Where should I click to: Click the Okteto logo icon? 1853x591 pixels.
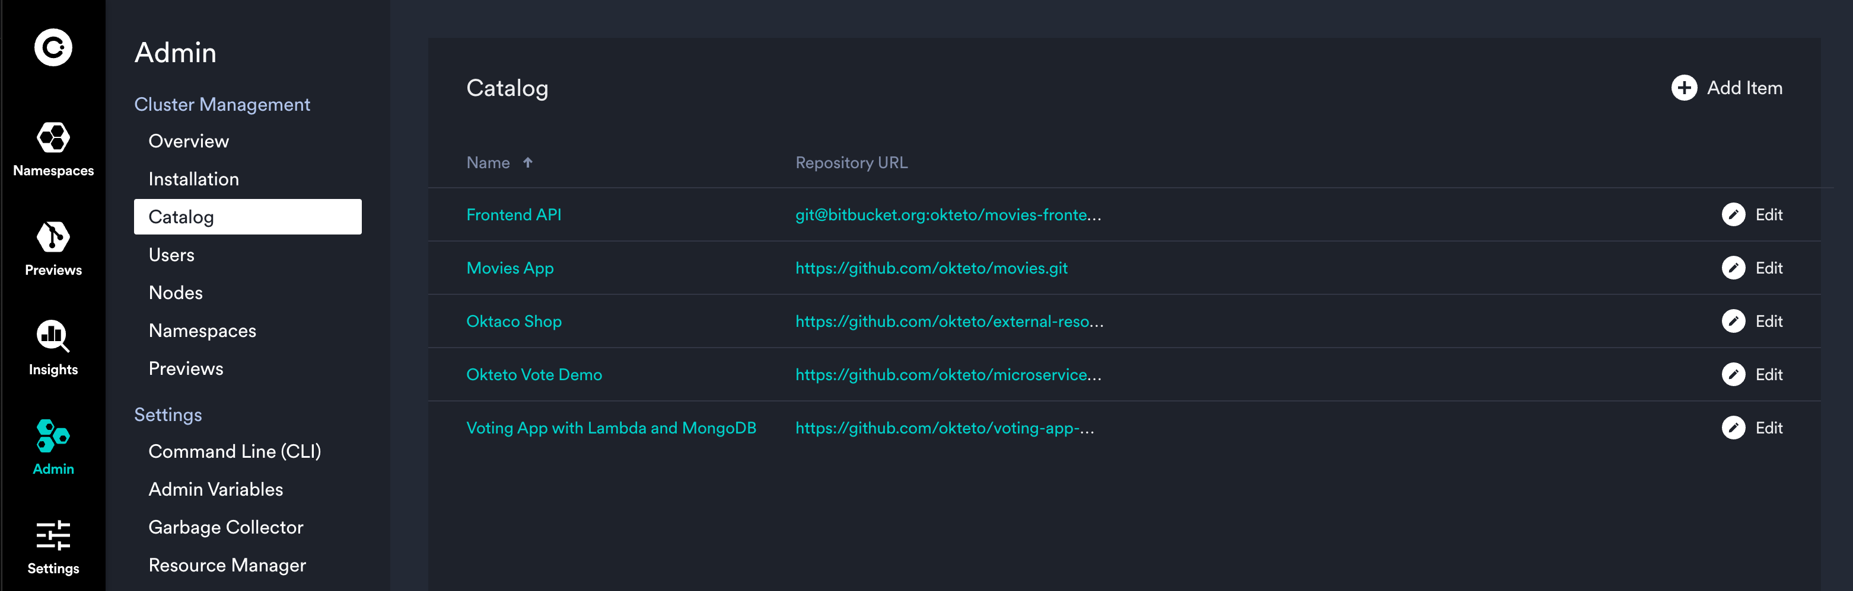tap(53, 47)
